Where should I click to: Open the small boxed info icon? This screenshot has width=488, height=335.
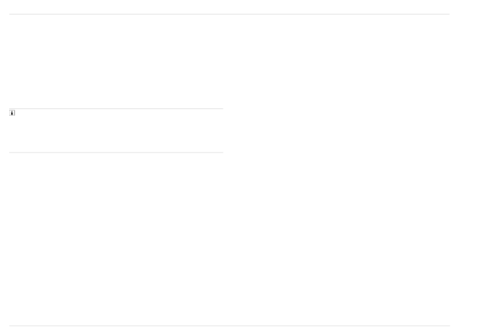click(12, 113)
